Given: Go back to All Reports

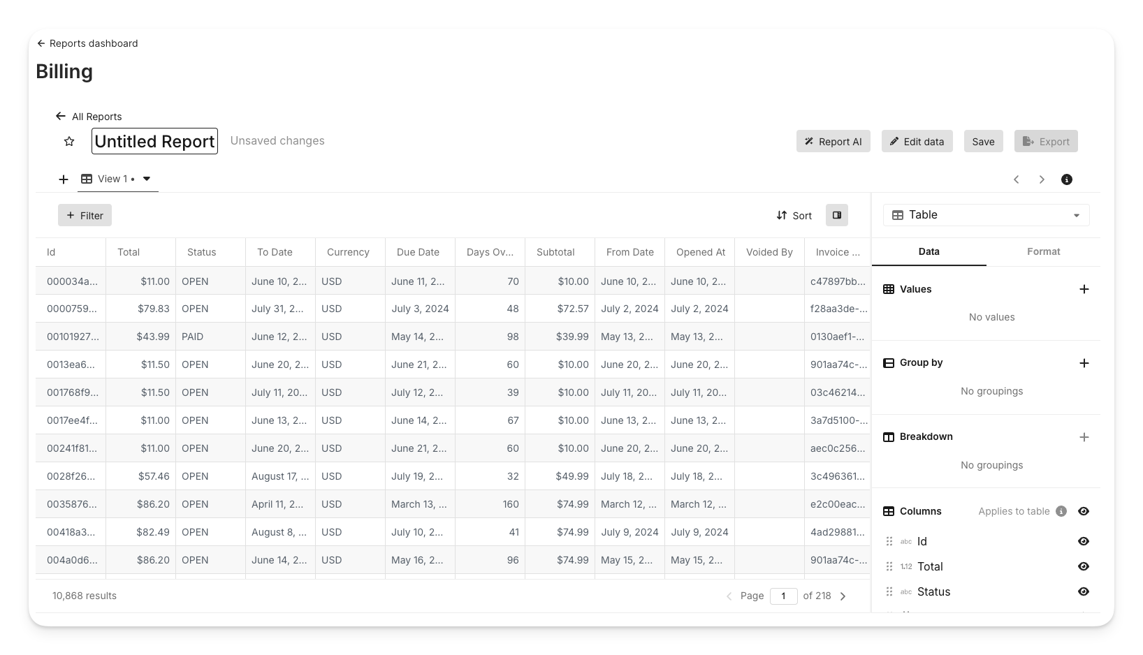Looking at the screenshot, I should [x=89, y=117].
